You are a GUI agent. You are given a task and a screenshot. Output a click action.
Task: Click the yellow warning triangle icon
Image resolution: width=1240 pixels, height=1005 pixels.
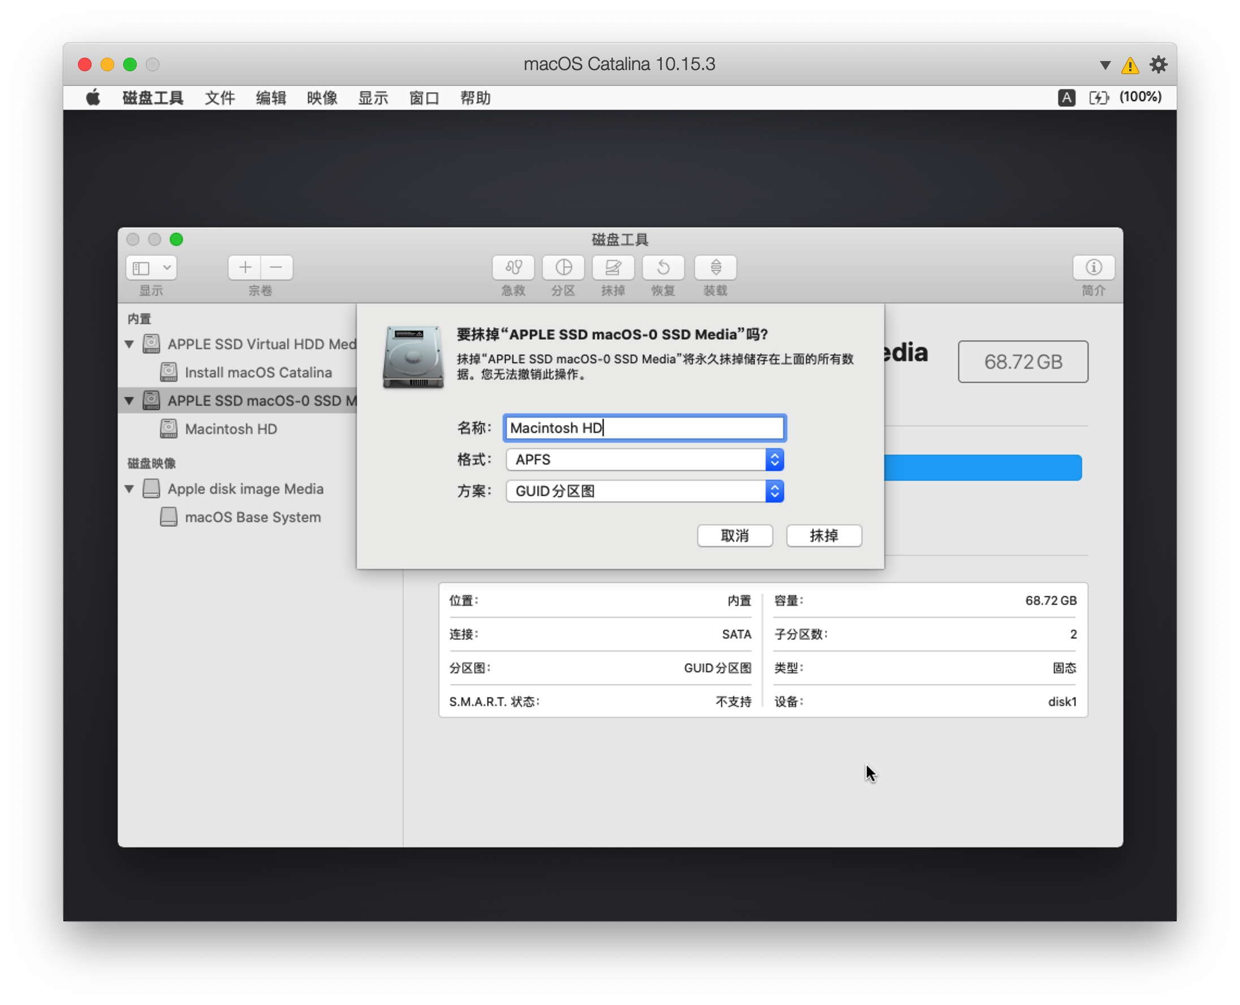(x=1129, y=65)
